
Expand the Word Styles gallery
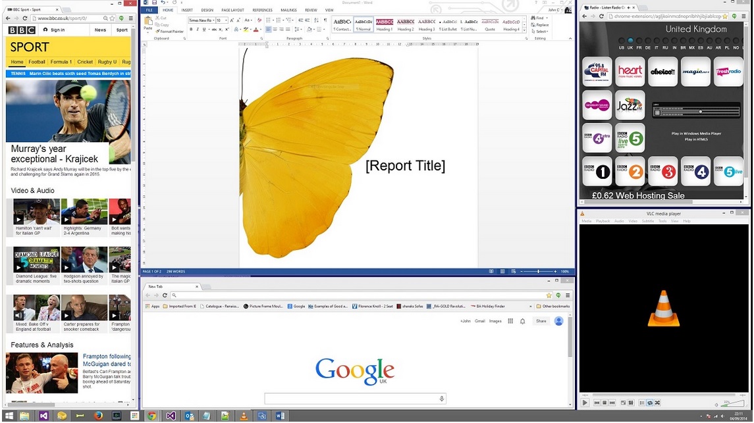(525, 30)
